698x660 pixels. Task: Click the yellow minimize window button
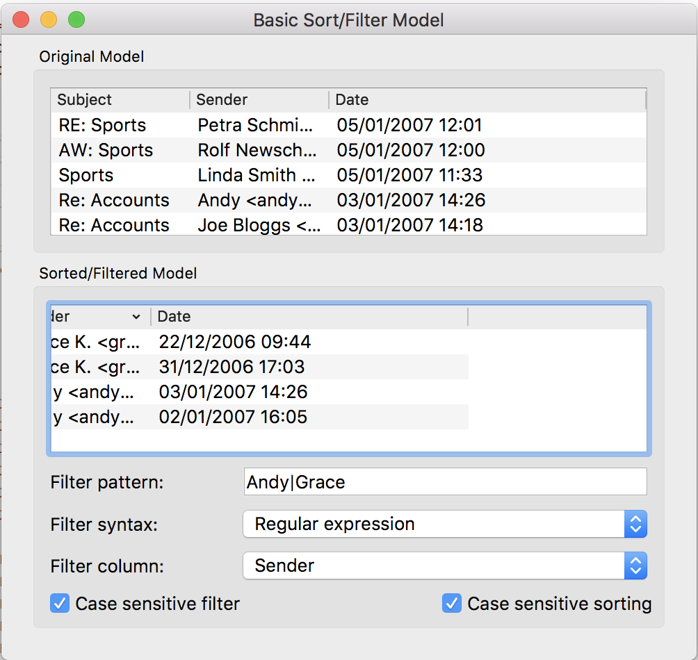point(49,20)
